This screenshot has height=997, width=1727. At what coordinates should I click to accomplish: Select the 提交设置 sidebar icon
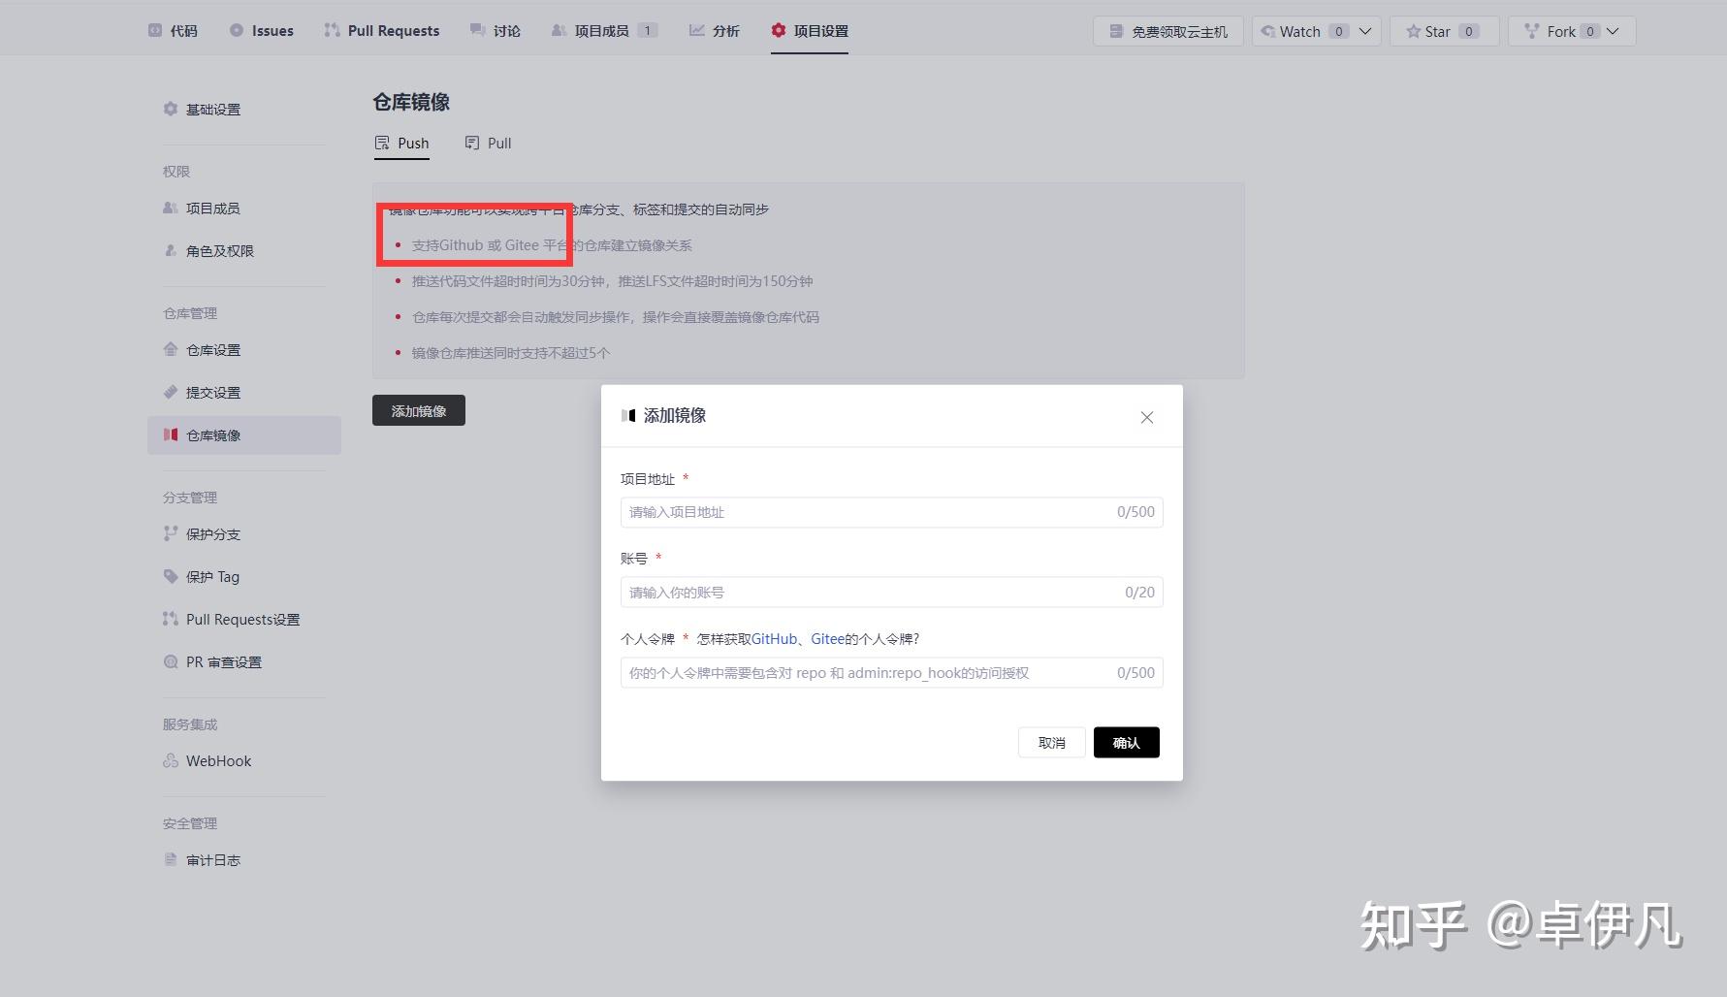click(170, 392)
